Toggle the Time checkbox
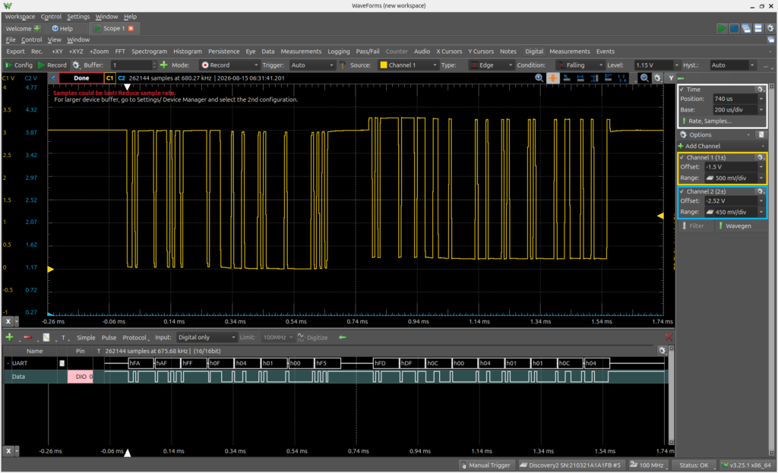This screenshot has width=778, height=473. (682, 90)
